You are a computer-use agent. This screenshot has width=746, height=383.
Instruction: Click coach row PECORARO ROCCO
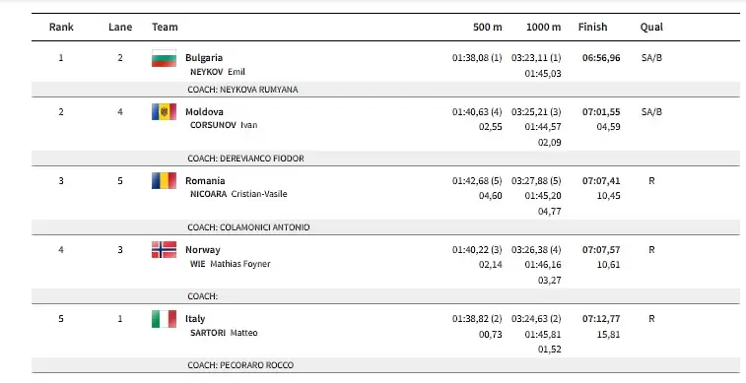pos(385,365)
